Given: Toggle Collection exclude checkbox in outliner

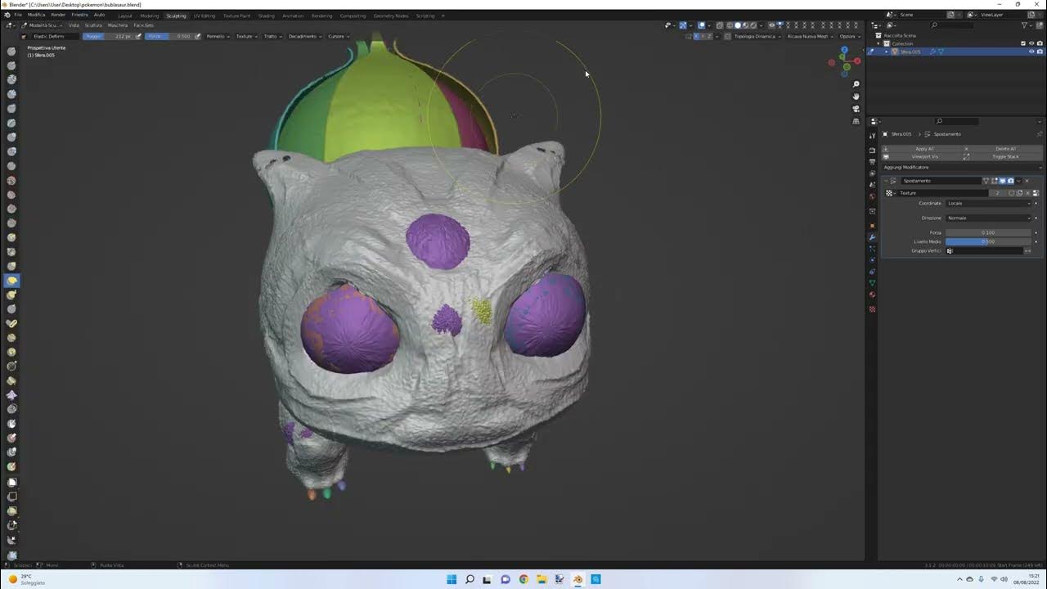Looking at the screenshot, I should (1023, 43).
